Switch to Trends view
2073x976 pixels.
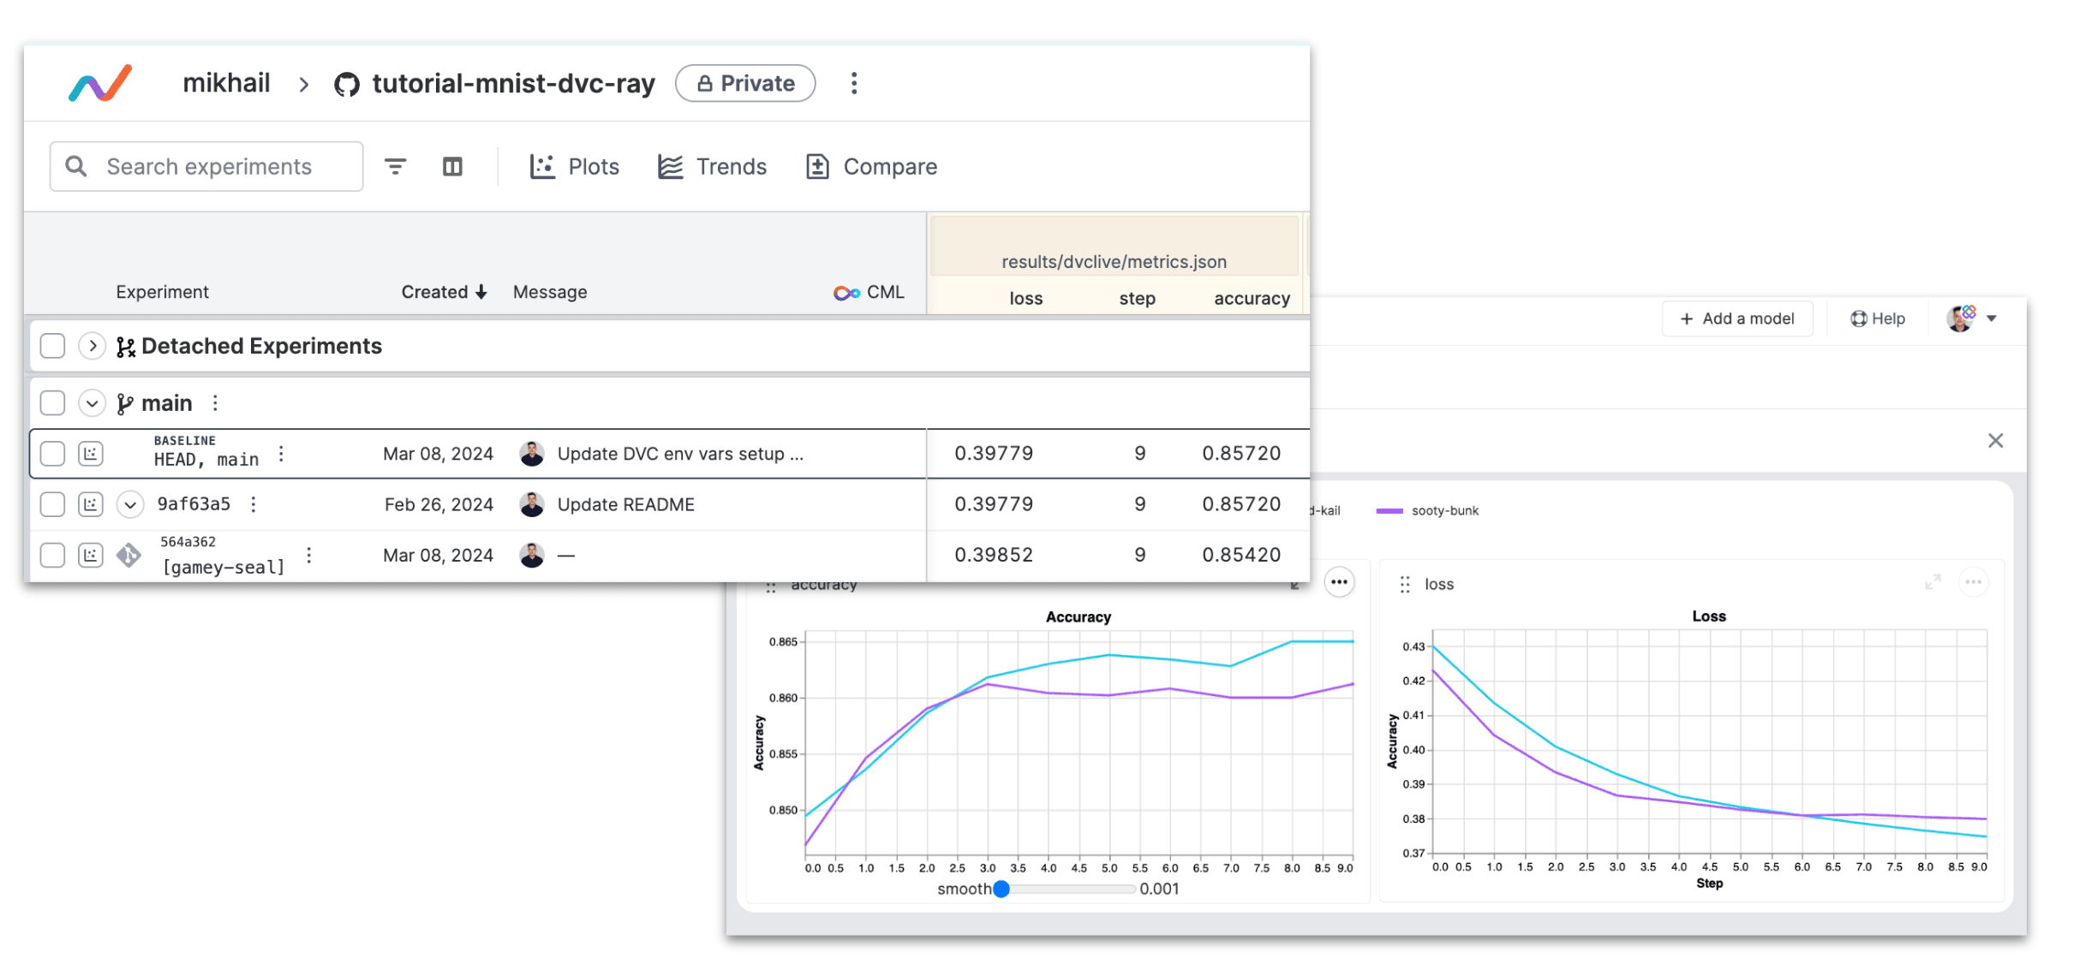[x=712, y=166]
